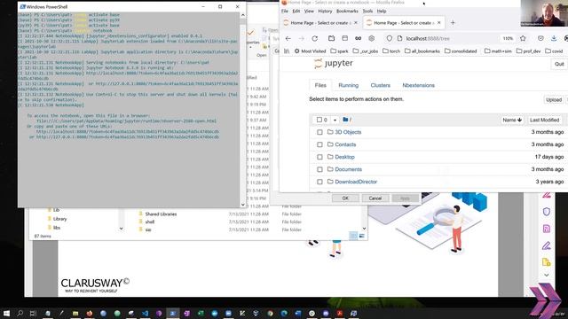Image resolution: width=568 pixels, height=319 pixels.
Task: Open the consolidated bookmark folder
Action: point(461,51)
